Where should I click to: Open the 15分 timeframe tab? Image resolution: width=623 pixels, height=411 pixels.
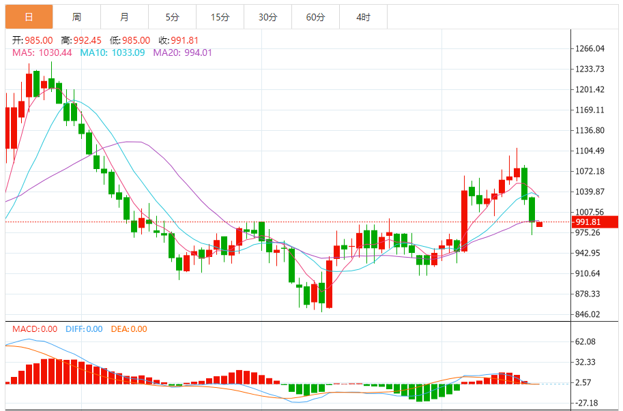(220, 16)
